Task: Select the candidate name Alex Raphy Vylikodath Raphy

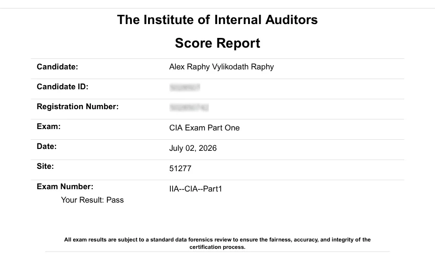Action: click(221, 67)
